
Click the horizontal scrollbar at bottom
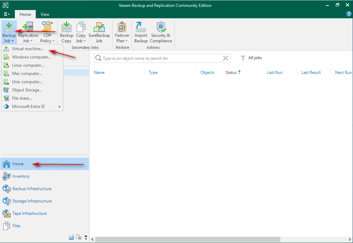188,239
